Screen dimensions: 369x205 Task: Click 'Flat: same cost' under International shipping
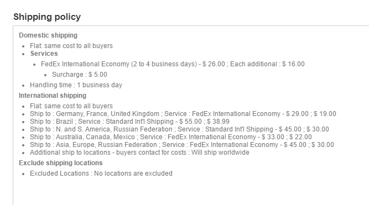coord(71,106)
